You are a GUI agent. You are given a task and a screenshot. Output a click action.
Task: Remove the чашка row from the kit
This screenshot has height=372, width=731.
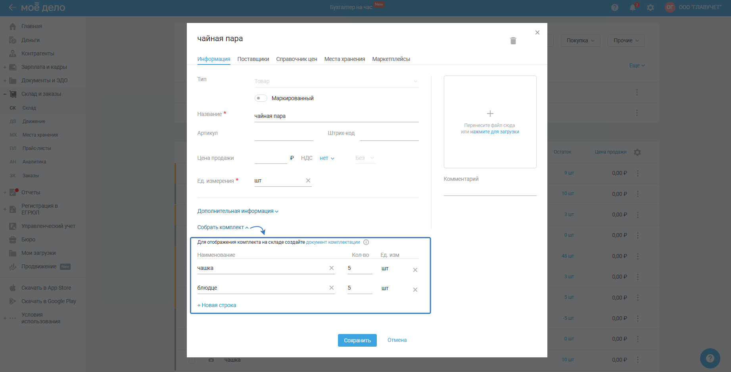coord(415,270)
